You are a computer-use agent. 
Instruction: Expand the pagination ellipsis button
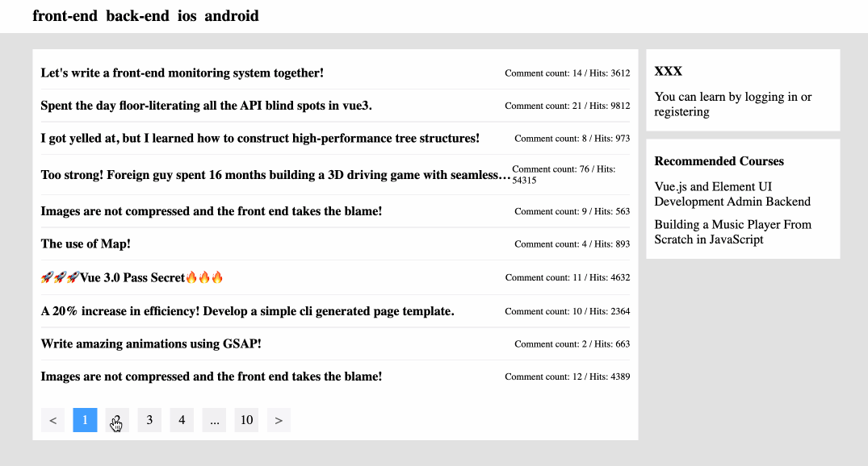pos(214,420)
